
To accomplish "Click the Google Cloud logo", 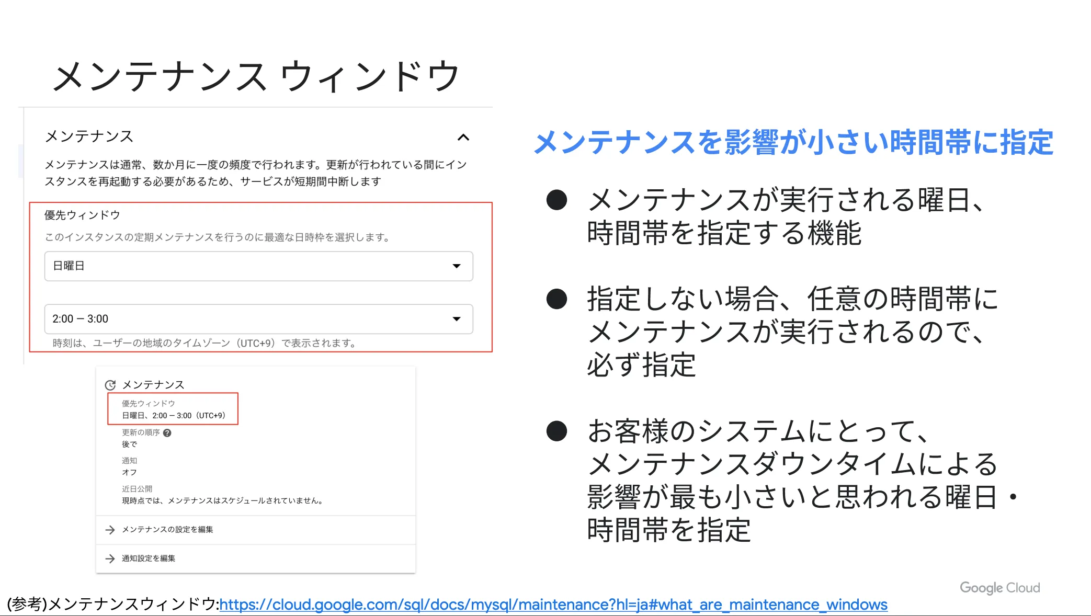I will (x=1000, y=588).
